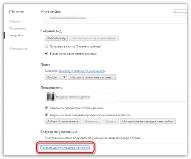
Task: Click Показать дополнительные настройки link
Action: point(65,148)
